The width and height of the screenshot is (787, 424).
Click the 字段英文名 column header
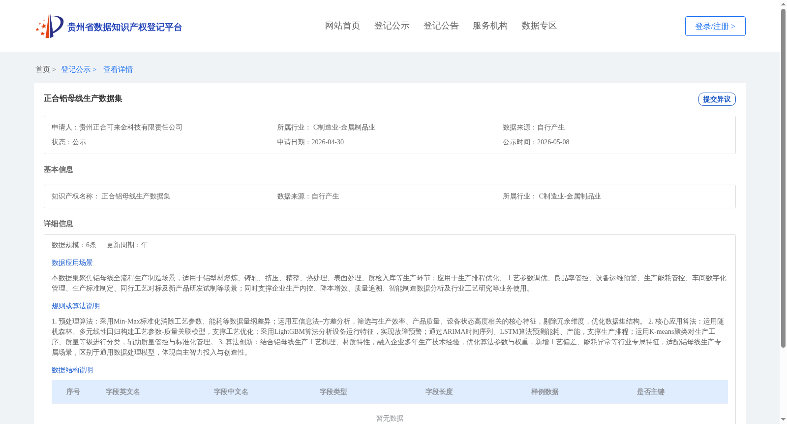(123, 392)
